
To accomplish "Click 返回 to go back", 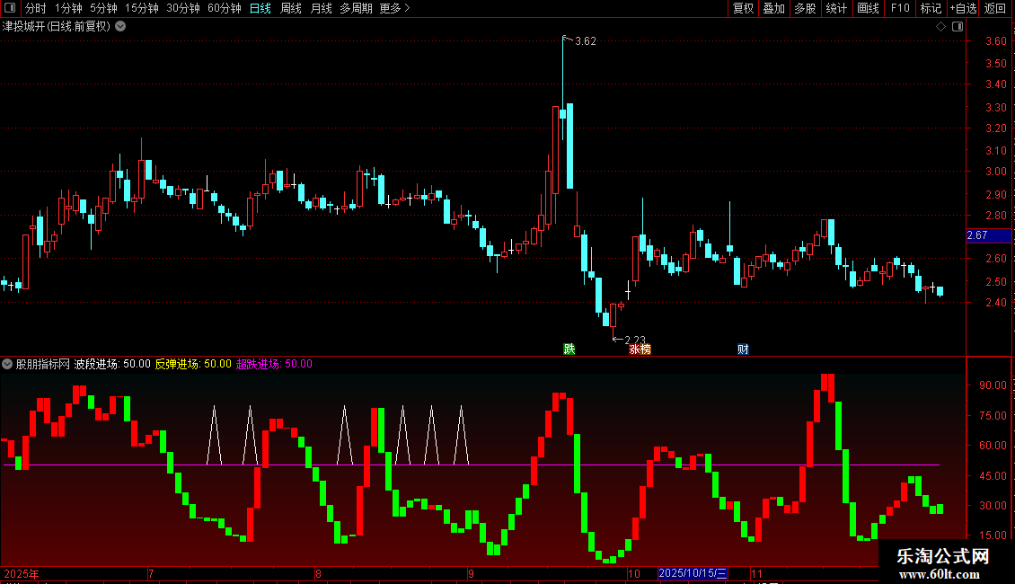I will click(x=995, y=8).
